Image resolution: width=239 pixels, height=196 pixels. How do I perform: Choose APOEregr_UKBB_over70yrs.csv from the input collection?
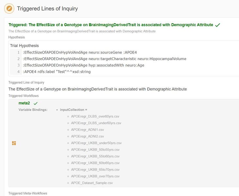pos(95,176)
